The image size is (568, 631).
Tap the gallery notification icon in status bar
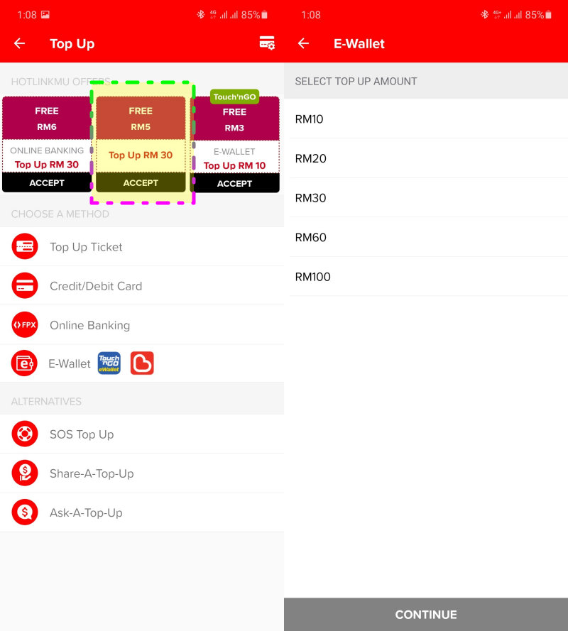click(45, 15)
